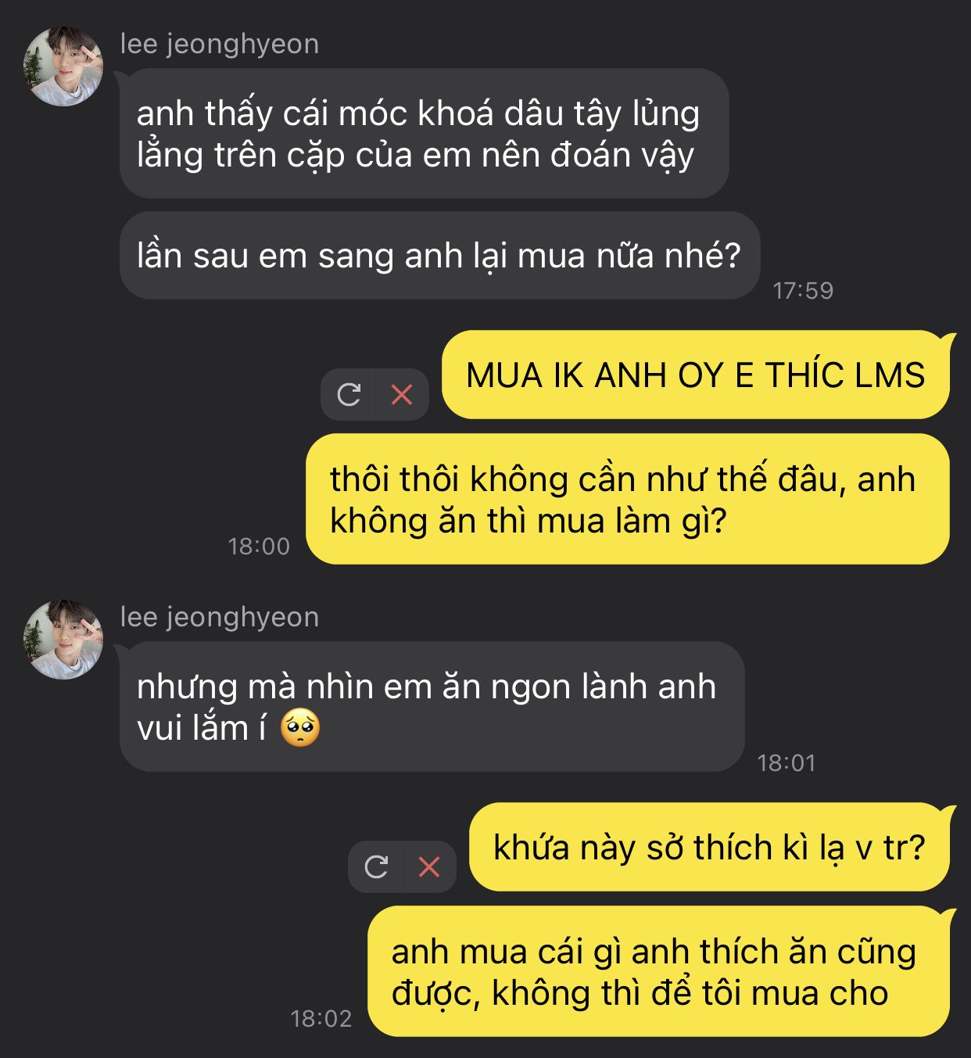This screenshot has width=971, height=1058.
Task: Open lee jeonghyeon's top profile photo
Action: (x=64, y=66)
